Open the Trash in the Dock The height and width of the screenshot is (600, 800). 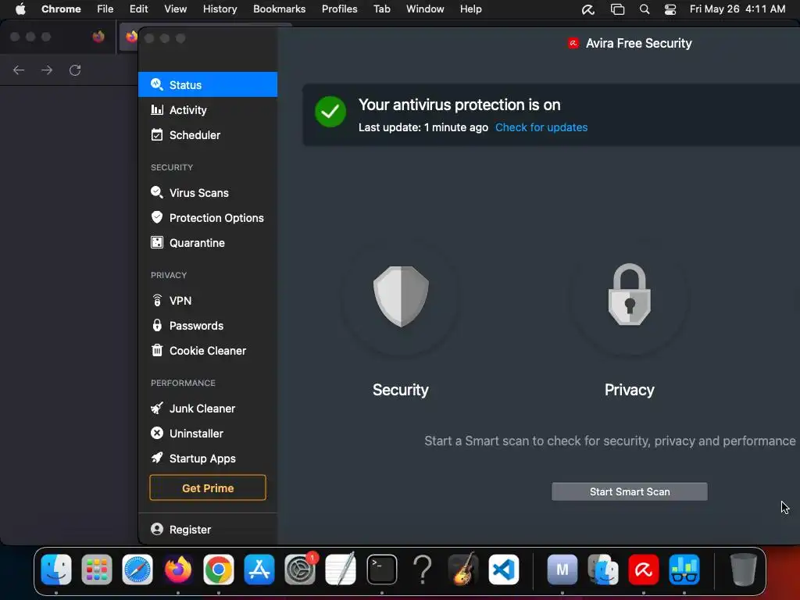click(x=744, y=569)
